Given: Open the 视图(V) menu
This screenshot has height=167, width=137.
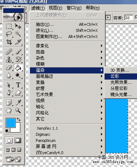Looking at the screenshot, I should 55,8.
